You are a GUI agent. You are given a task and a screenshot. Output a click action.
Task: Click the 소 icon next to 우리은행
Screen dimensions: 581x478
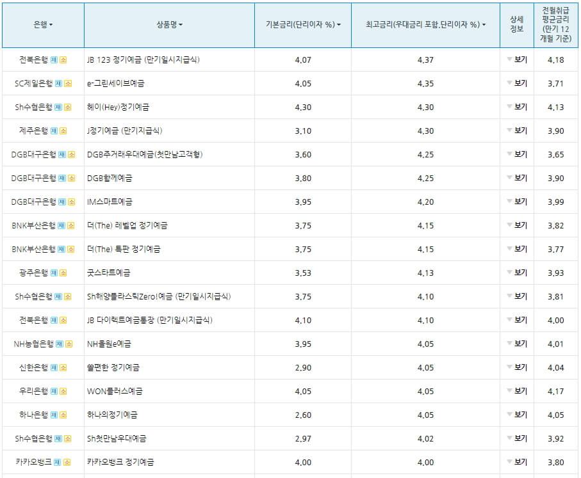pyautogui.click(x=63, y=390)
